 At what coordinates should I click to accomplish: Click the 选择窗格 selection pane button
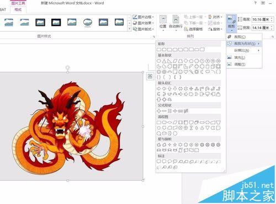193,29
